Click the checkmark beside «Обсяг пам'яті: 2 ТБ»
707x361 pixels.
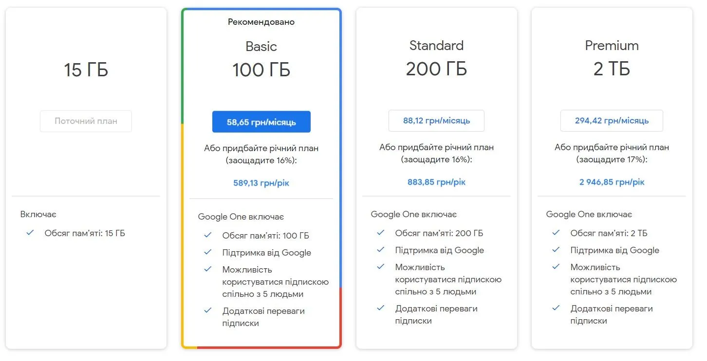click(x=556, y=233)
